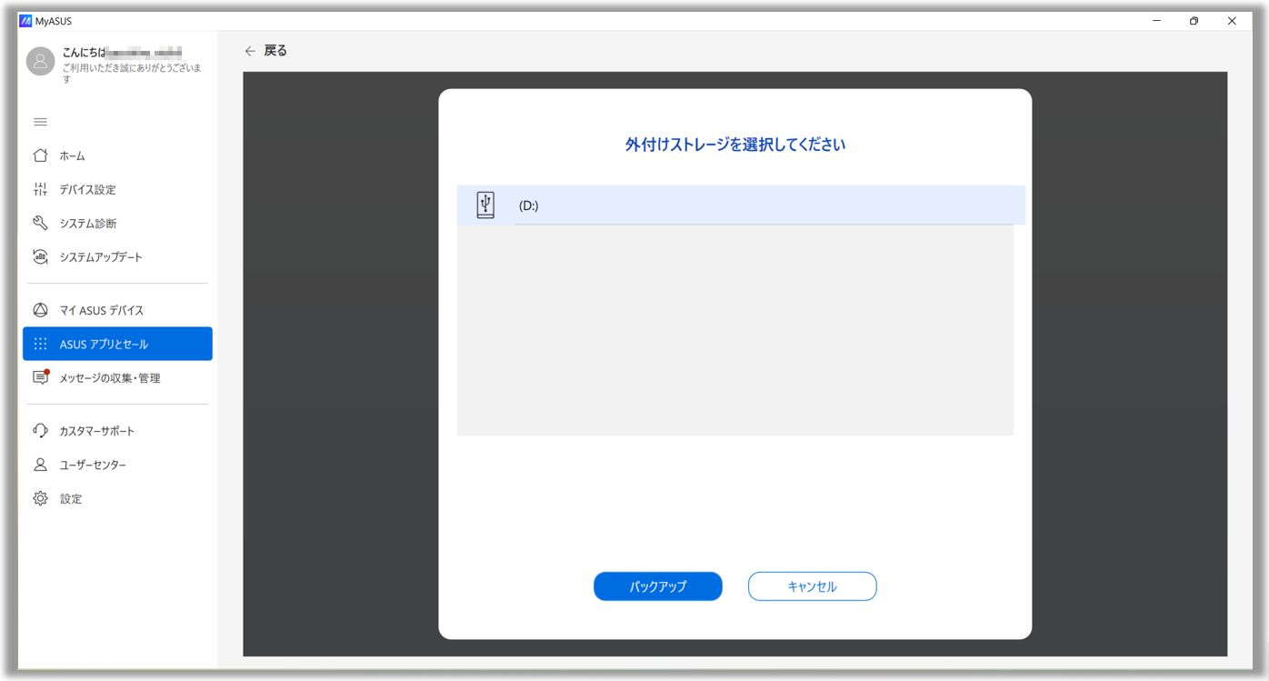Open システムアップデート section
This screenshot has height=681, width=1269.
117,256
